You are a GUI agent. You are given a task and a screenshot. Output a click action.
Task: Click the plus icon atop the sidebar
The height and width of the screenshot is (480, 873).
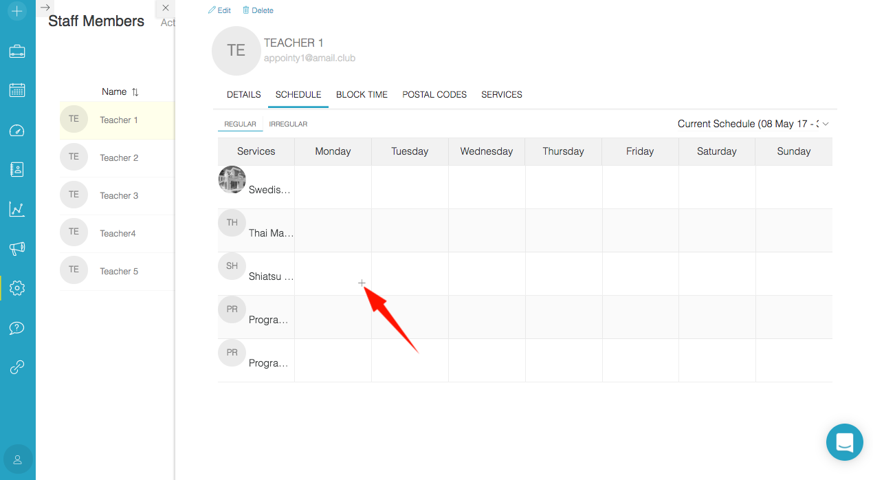coord(17,11)
